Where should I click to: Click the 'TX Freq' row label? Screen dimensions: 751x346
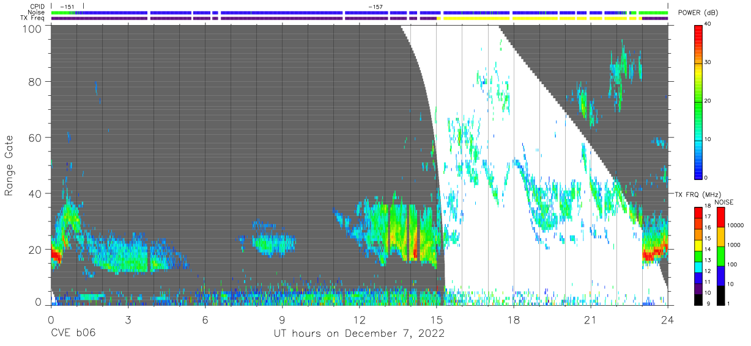33,18
